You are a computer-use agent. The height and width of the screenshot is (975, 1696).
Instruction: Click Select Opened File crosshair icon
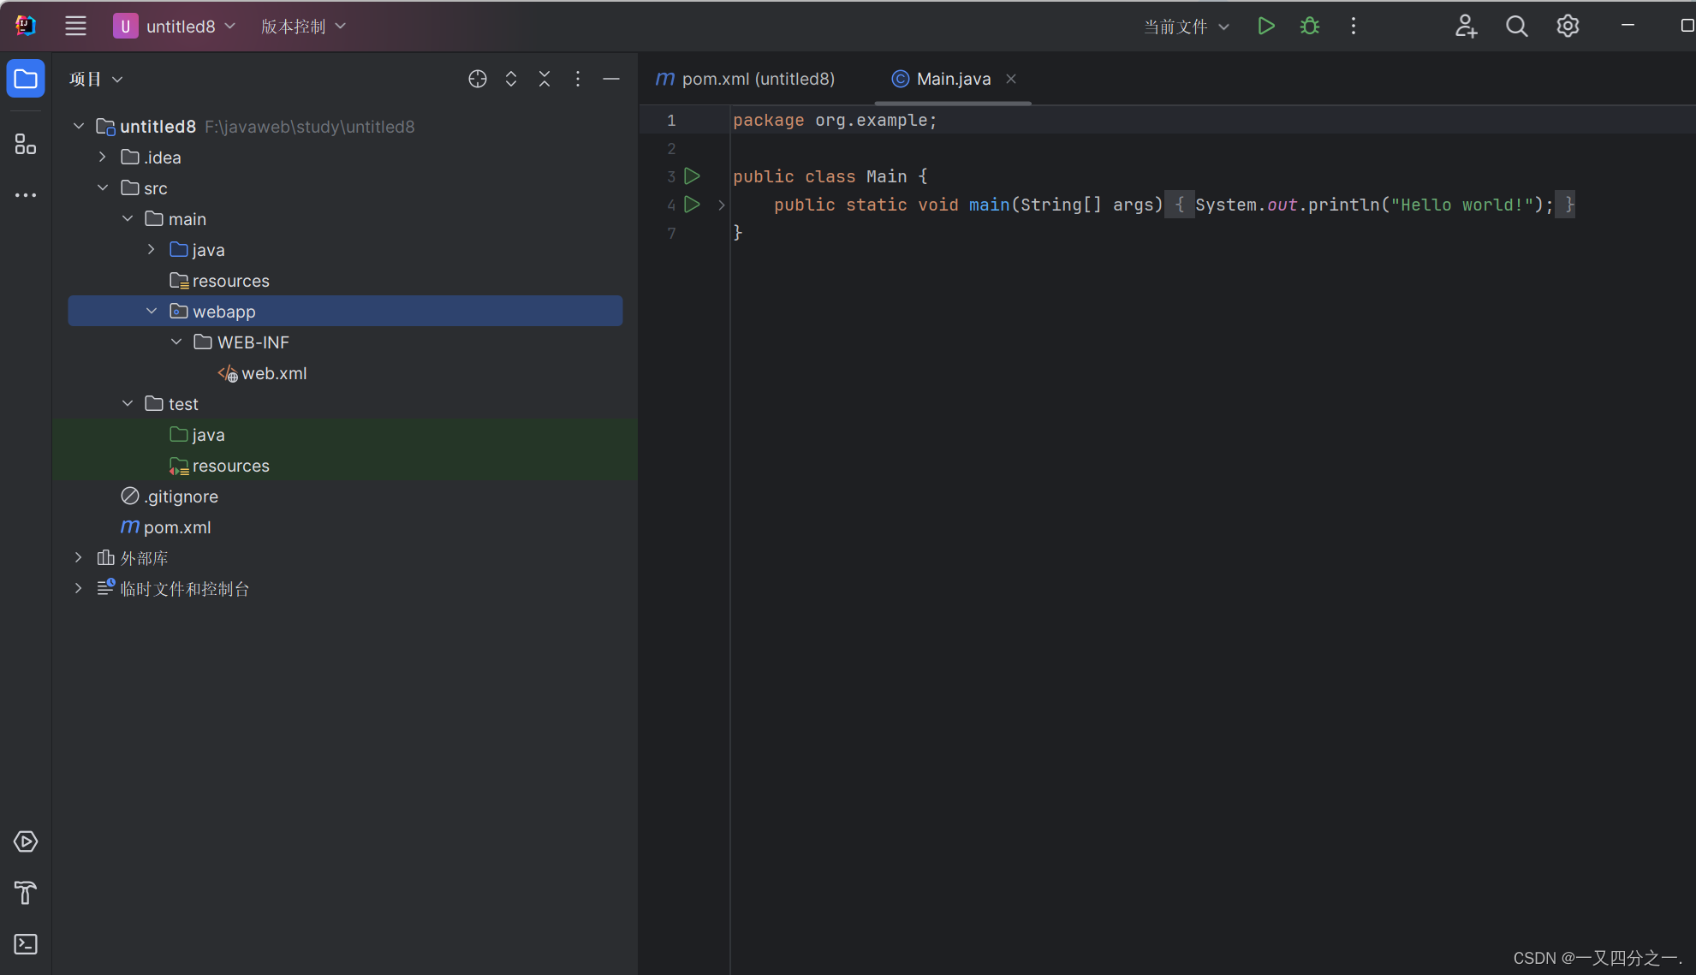478,79
